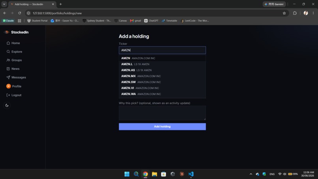Open the Windows Start menu
318x179 pixels.
(x=127, y=174)
